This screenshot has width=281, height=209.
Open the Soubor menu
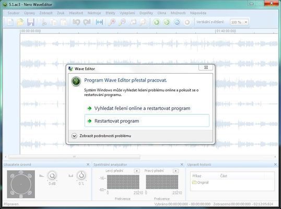[x=14, y=13]
